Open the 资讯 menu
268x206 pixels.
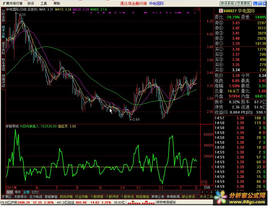tap(31, 4)
